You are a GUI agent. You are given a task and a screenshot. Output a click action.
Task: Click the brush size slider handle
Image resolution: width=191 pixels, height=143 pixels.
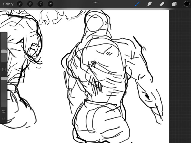click(x=4, y=52)
